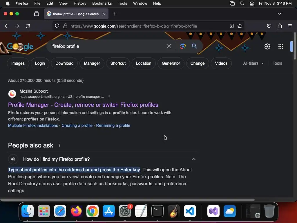Viewport: 297px width, 223px height.
Task: Open search Tools
Action: (277, 63)
